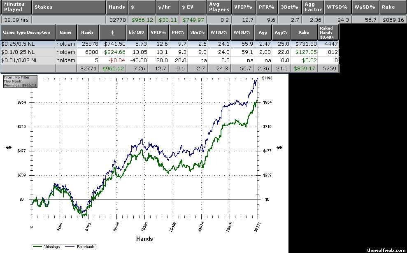Image resolution: width=407 pixels, height=253 pixels.
Task: Click the Minutes Played header in summary table
Action: click(16, 7)
